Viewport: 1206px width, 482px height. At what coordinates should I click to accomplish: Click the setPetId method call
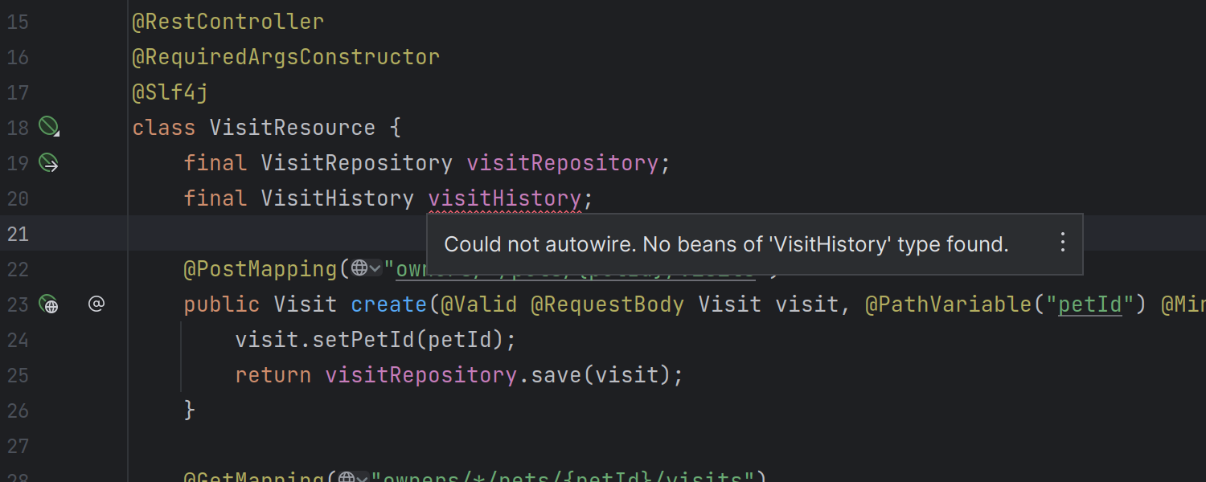pyautogui.click(x=363, y=340)
